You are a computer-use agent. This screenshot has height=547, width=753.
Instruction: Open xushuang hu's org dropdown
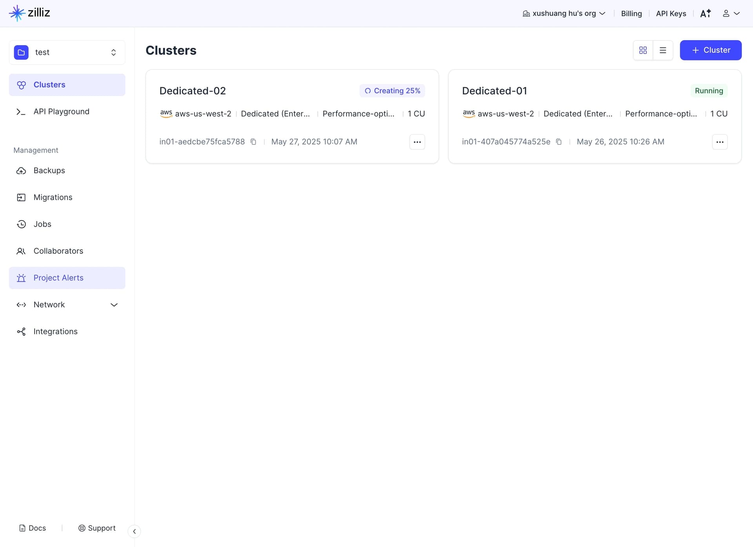[x=564, y=13]
